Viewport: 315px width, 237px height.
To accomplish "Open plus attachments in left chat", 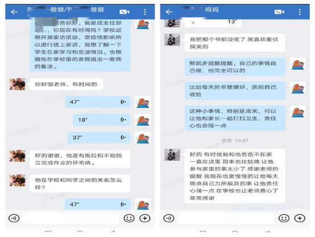I will 145,218.
